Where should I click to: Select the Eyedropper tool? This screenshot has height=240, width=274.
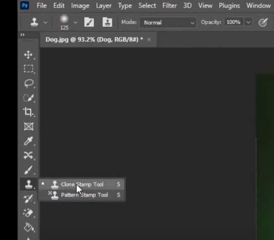[x=29, y=141]
